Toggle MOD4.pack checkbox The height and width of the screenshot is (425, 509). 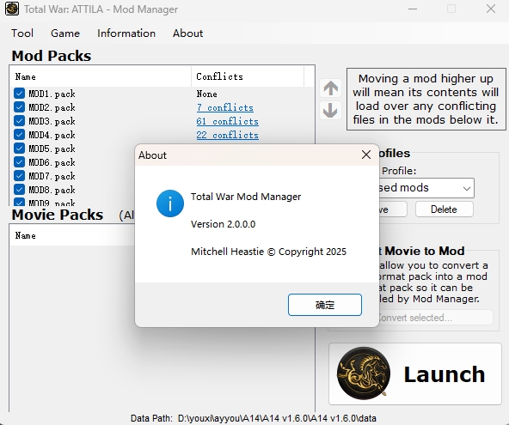19,134
